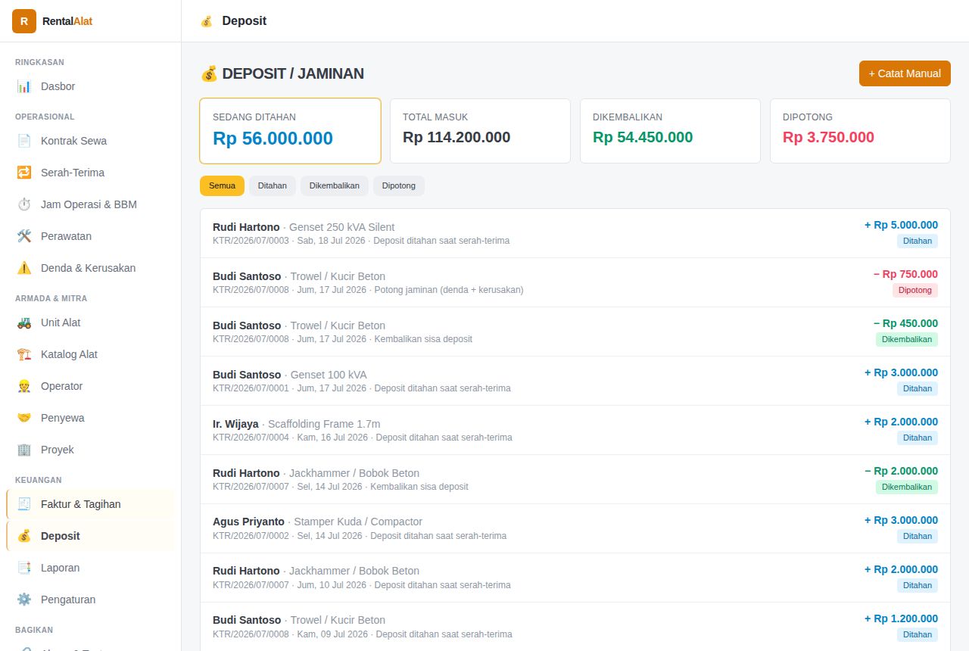Click the Proyek building icon
The width and height of the screenshot is (969, 651).
pyautogui.click(x=24, y=450)
